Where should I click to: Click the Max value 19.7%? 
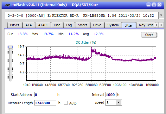coord(48,34)
